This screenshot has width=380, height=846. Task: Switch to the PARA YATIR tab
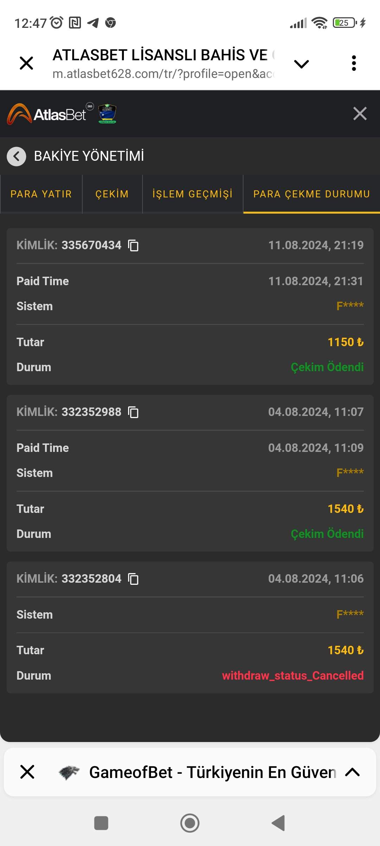point(41,194)
